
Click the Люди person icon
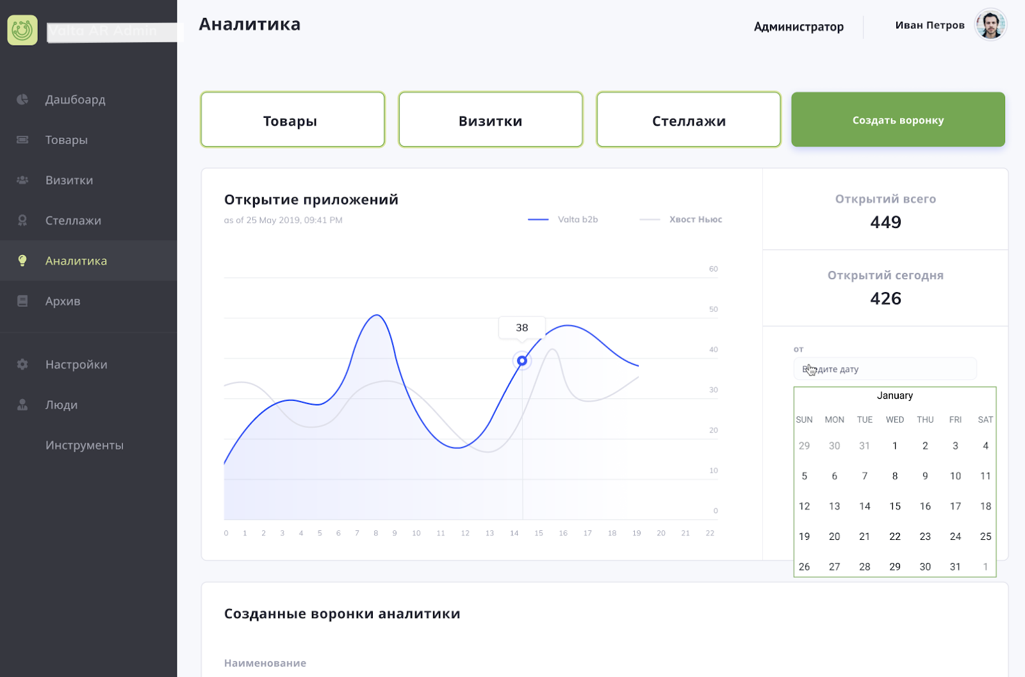22,405
